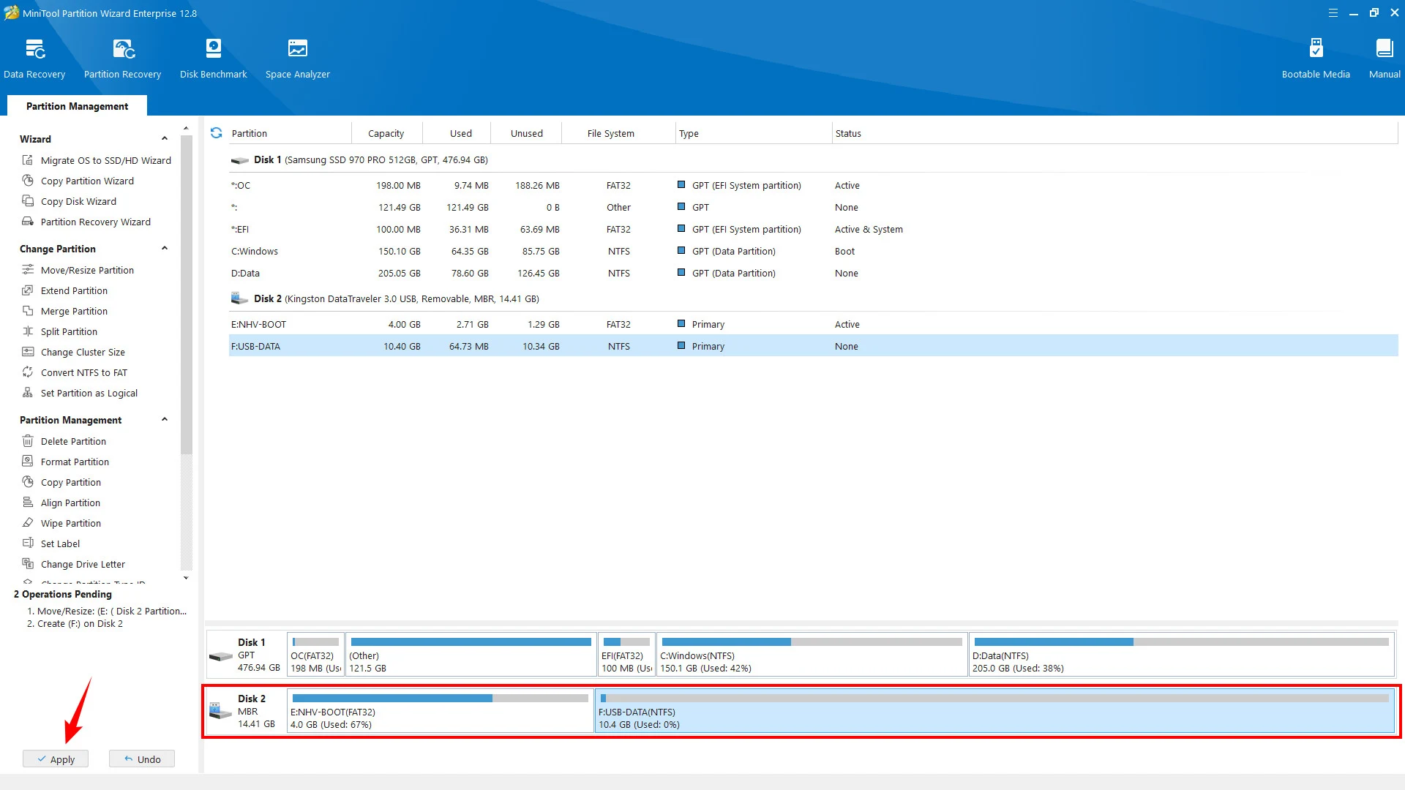Open the Manual
Image resolution: width=1405 pixels, height=790 pixels.
pyautogui.click(x=1385, y=59)
